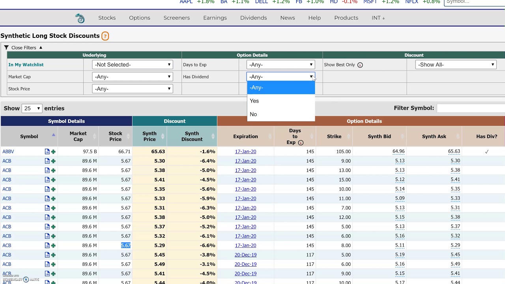Viewport: 505px width, 284px height.
Task: Click the site logo swirl icon
Action: (x=80, y=18)
